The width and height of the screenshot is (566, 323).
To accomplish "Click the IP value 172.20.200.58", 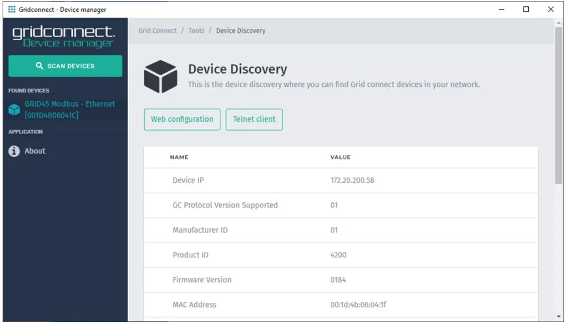I will [x=353, y=180].
